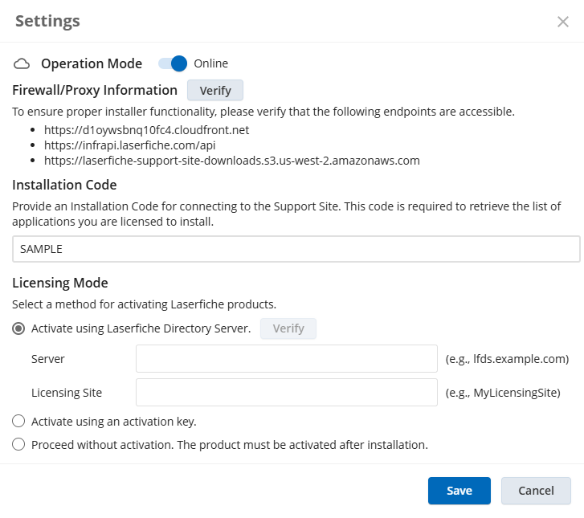Verify the Firewall/Proxy Information endpoints
The height and width of the screenshot is (518, 584).
(214, 90)
